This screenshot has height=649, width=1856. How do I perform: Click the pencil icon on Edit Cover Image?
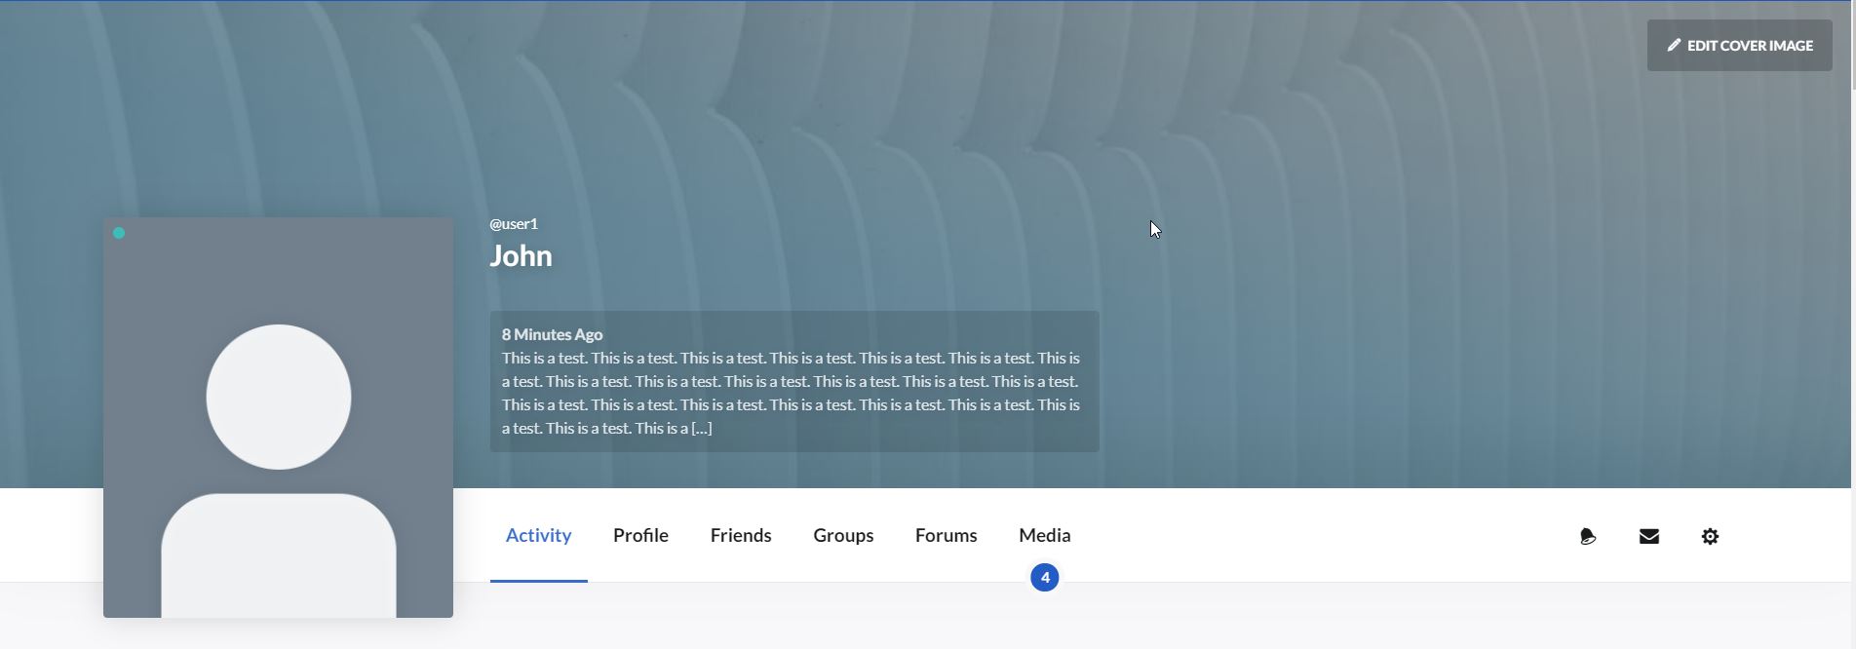click(1674, 45)
